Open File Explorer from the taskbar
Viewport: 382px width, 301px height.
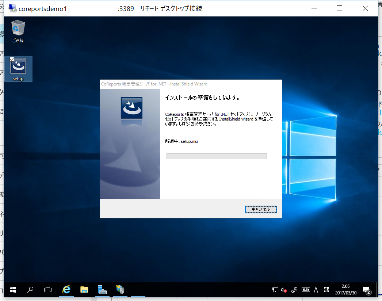click(x=84, y=290)
